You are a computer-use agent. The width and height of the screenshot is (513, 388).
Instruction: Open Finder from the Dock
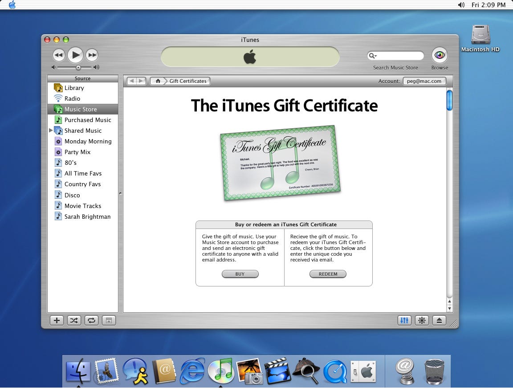pos(78,371)
